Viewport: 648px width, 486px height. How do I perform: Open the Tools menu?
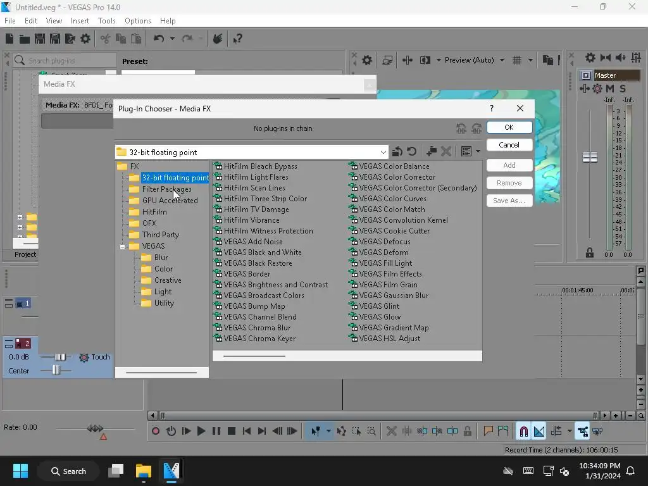(x=106, y=21)
